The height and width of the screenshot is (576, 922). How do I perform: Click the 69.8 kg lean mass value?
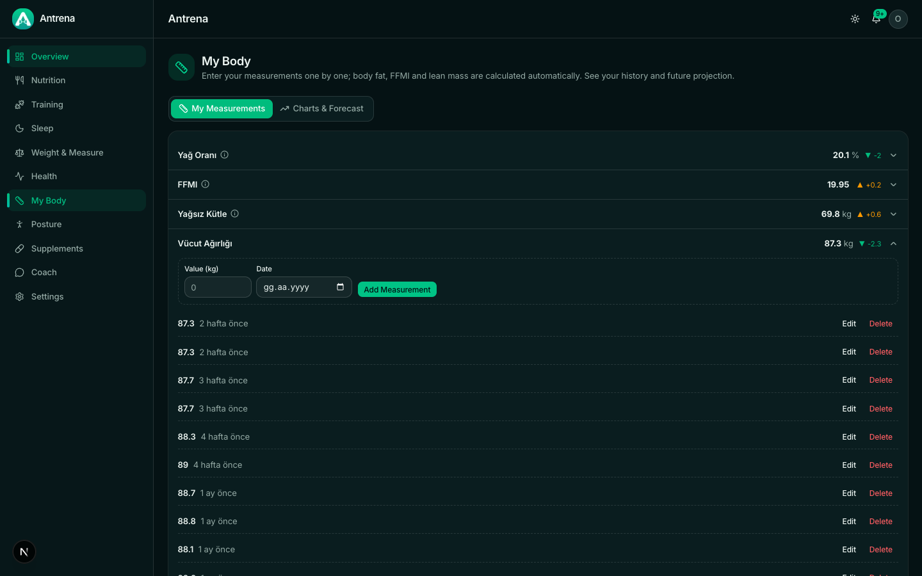tap(836, 214)
